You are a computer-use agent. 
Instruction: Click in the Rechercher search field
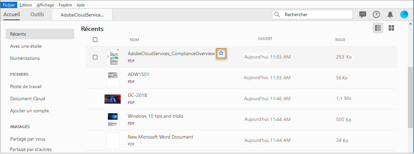point(317,14)
